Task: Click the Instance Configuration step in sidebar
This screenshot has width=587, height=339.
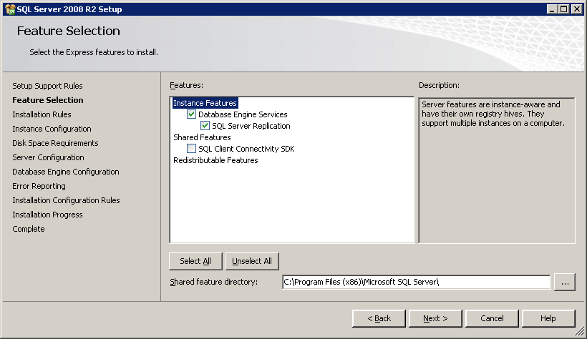Action: (x=52, y=129)
